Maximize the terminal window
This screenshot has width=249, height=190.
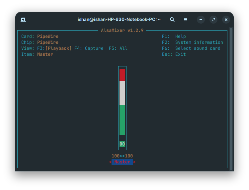pyautogui.click(x=213, y=20)
